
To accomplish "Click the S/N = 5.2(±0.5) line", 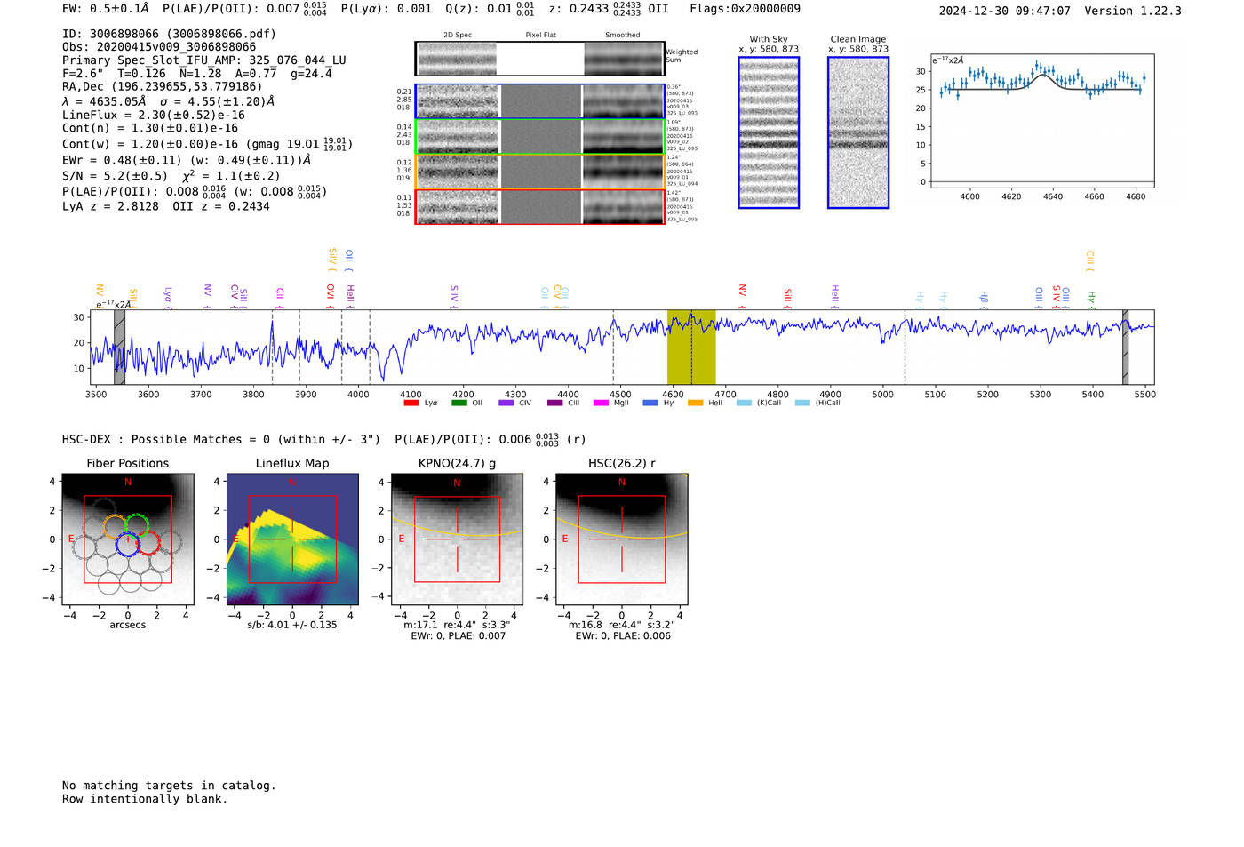I will pyautogui.click(x=171, y=176).
